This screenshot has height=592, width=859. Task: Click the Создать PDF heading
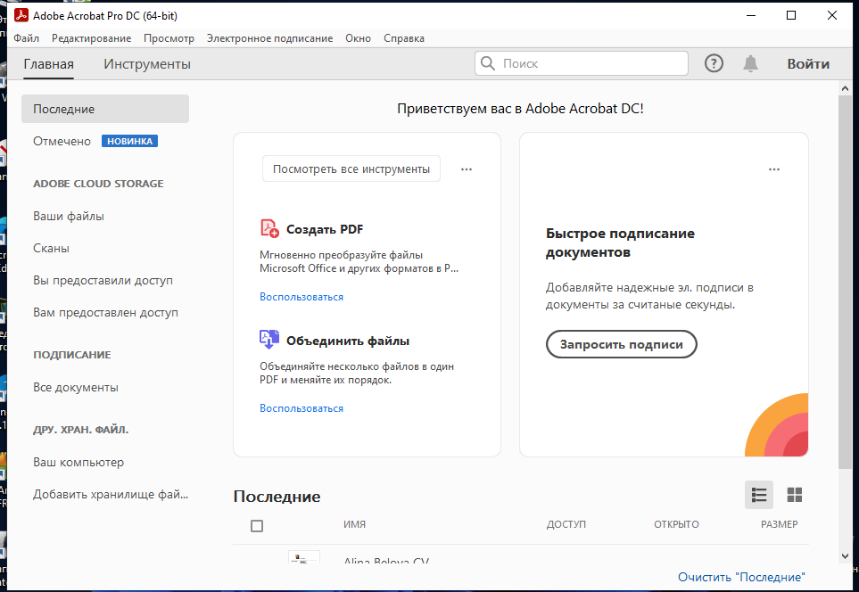(325, 229)
